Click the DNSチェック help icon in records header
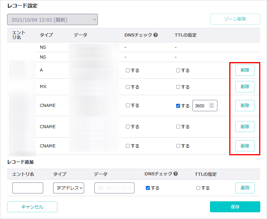Screen dimensions: 267x219 click(156, 35)
